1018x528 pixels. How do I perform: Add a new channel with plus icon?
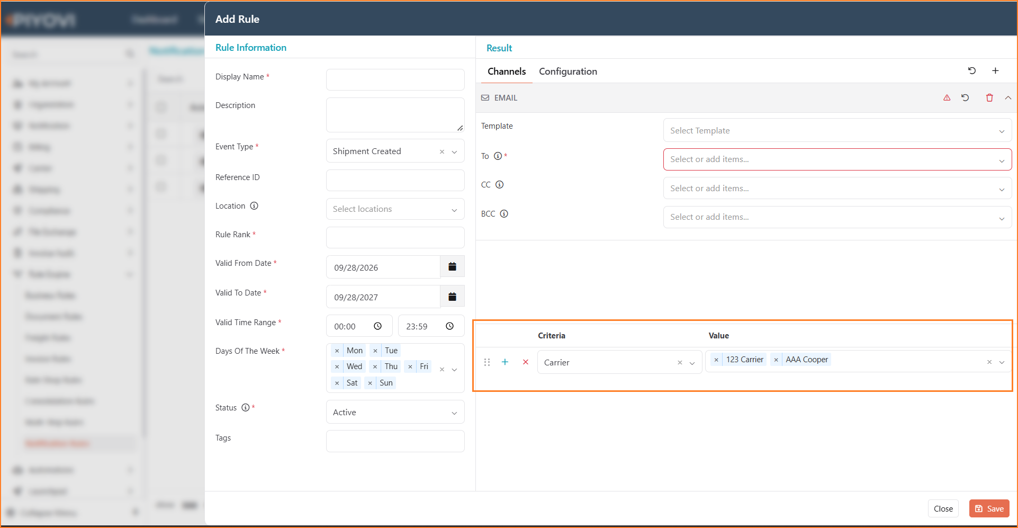995,71
